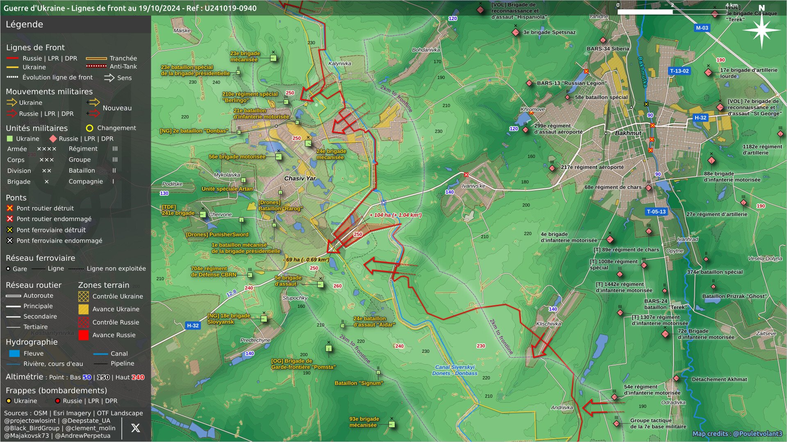This screenshot has height=442, width=787.
Task: Click the BARS-34 Siberia unit label
Action: pyautogui.click(x=608, y=49)
